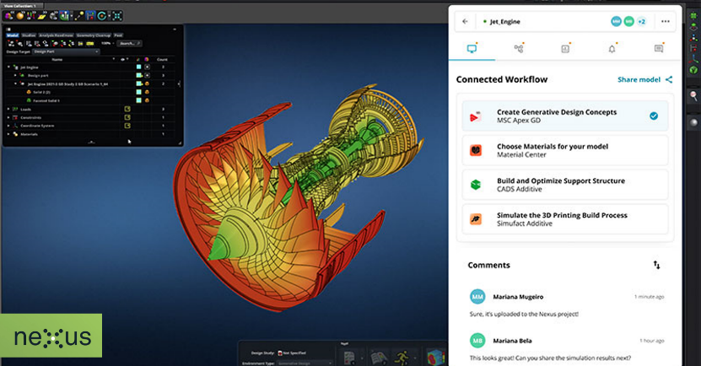Collapse the GD Study Scenario tree node
Viewport: 701px width, 366px height.
coord(15,83)
